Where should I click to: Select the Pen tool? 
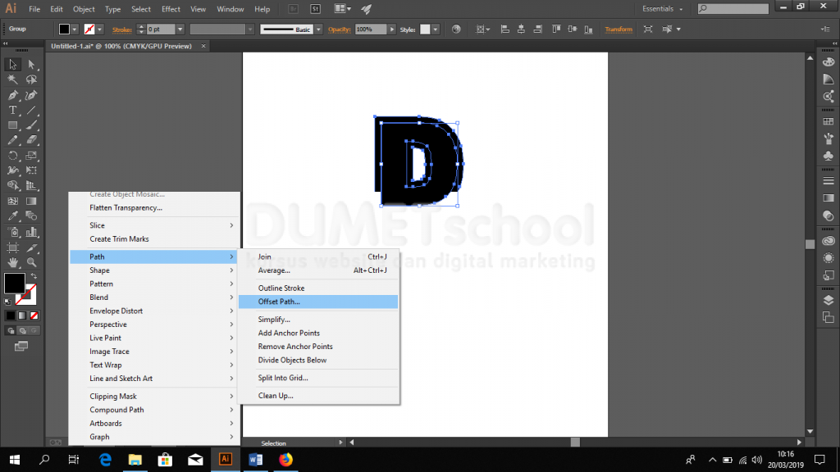pyautogui.click(x=12, y=95)
